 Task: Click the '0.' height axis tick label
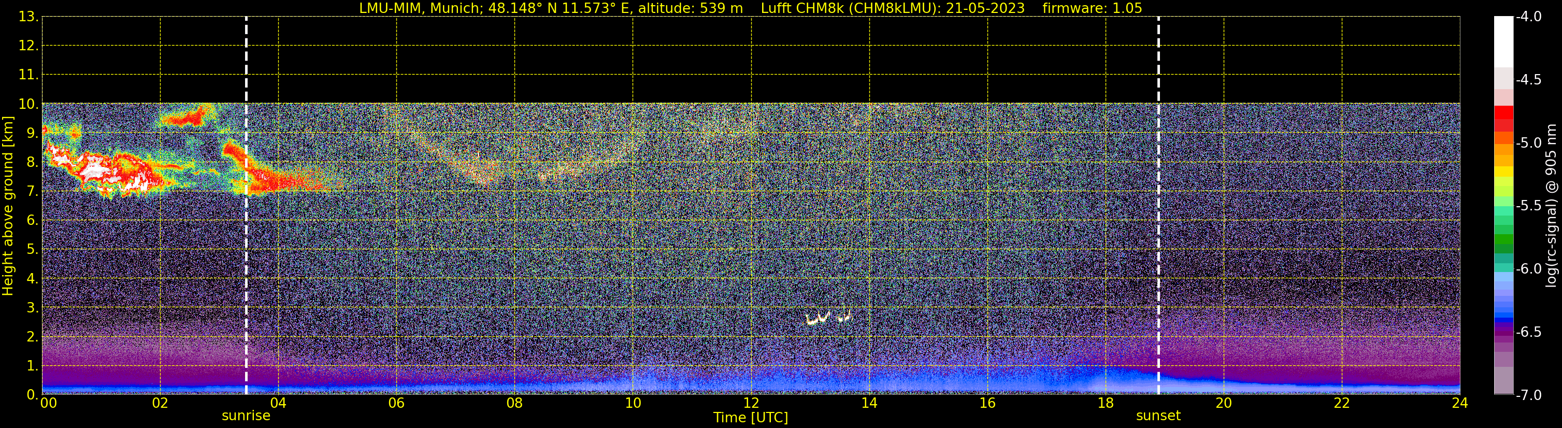click(x=32, y=395)
